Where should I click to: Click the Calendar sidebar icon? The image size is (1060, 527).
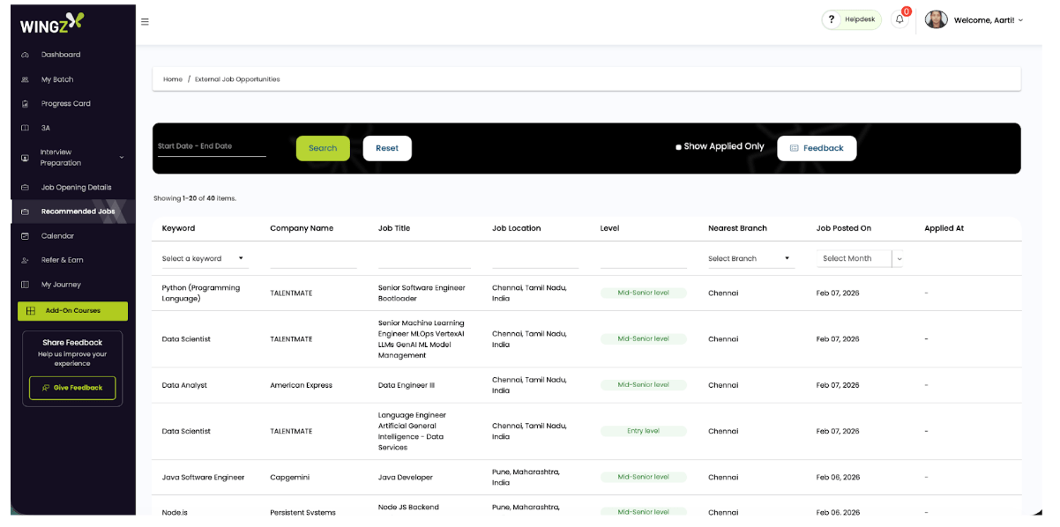coord(25,236)
